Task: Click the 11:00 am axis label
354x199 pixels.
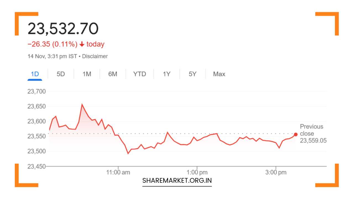Action: pos(119,172)
